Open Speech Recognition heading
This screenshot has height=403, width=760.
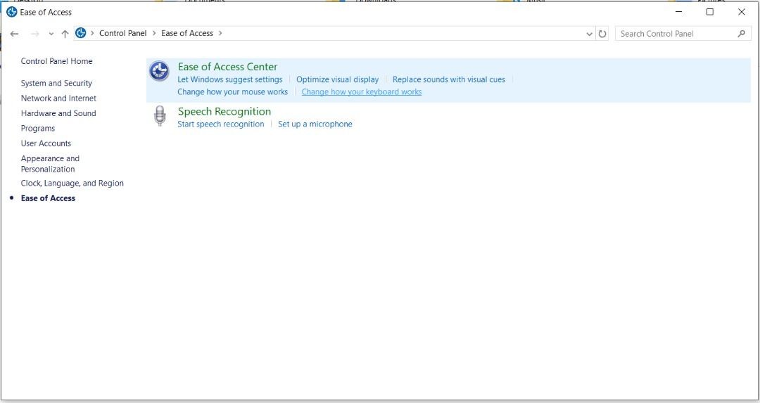(x=224, y=111)
